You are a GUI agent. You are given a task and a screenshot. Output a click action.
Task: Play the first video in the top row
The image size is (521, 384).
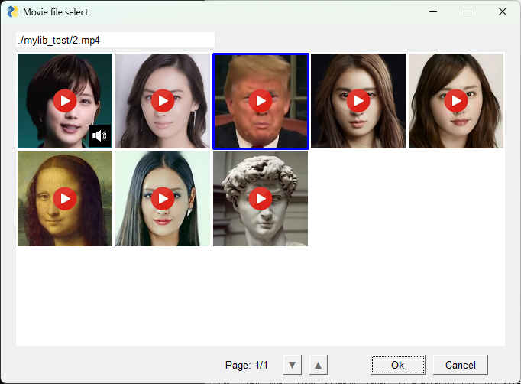click(65, 100)
